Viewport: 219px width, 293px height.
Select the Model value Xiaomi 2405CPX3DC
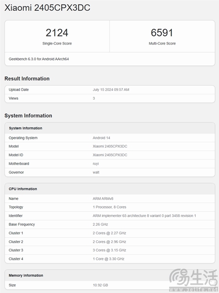(110, 146)
